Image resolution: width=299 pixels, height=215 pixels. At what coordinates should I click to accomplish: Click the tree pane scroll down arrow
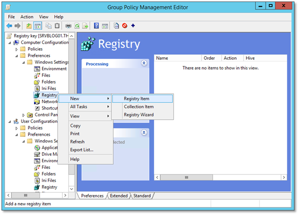[72, 189]
